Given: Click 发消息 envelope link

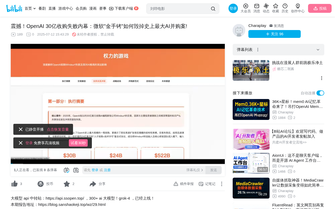Looking at the screenshot, I should 277,26.
